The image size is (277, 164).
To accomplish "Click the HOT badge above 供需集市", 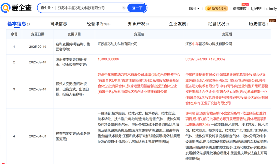I will point(245,4).
